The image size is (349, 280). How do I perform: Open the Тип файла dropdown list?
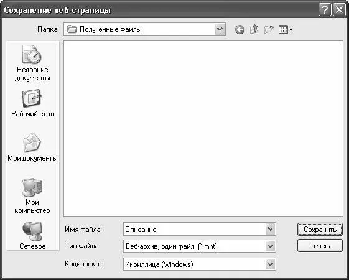(x=270, y=246)
